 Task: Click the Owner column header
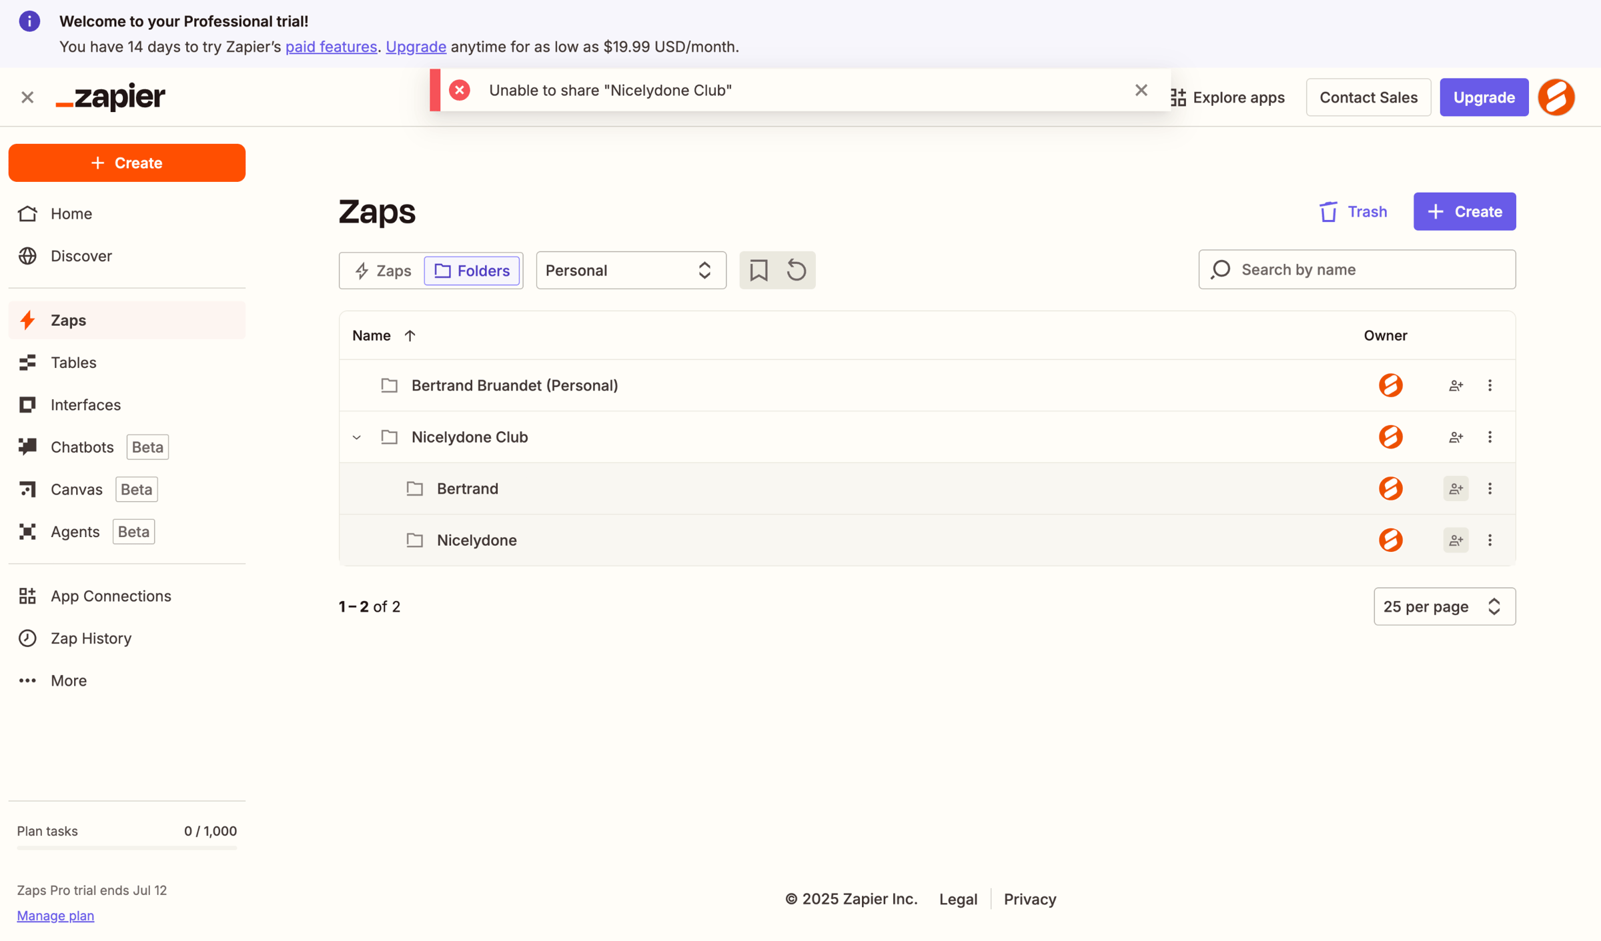pos(1385,335)
